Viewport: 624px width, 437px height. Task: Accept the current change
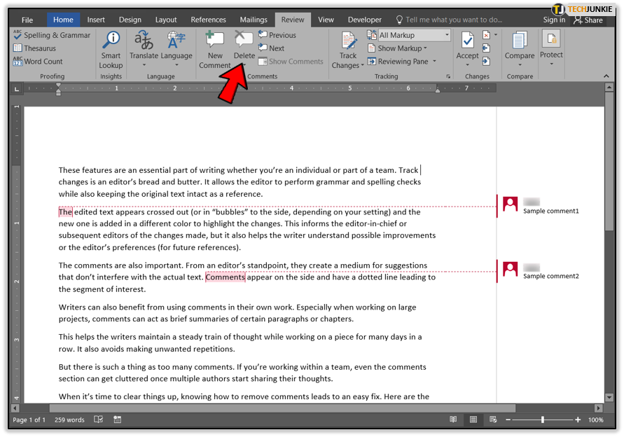(x=468, y=45)
